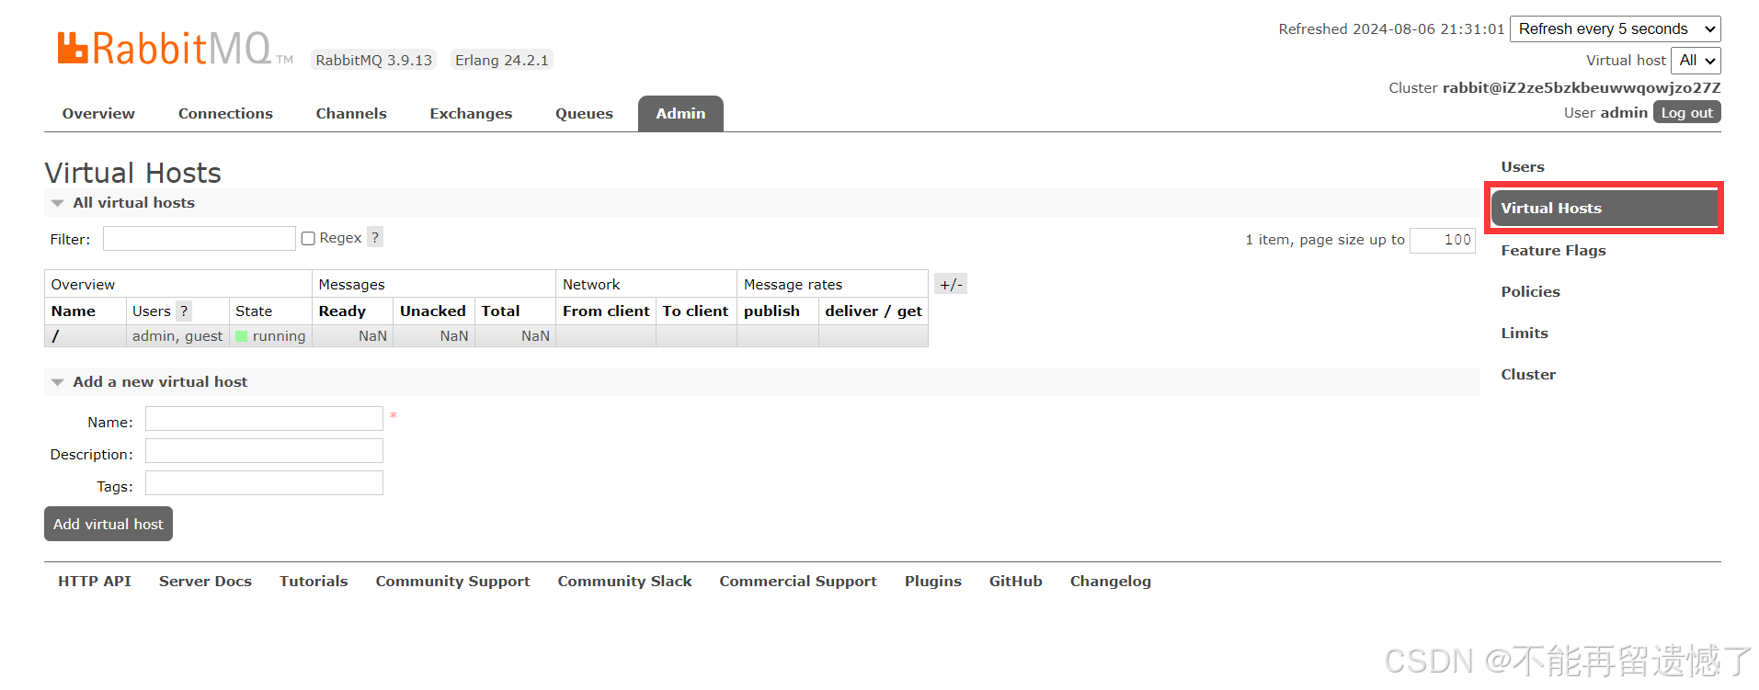Click the Erlang 24.2.1 version badge

click(502, 60)
